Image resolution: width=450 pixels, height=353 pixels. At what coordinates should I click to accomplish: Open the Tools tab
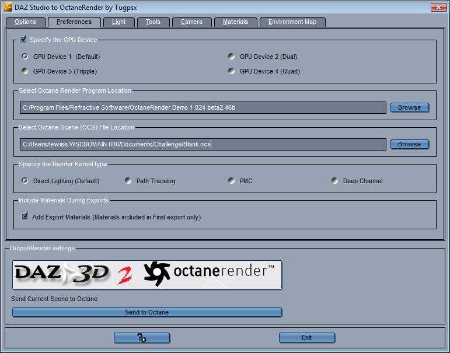coord(153,22)
